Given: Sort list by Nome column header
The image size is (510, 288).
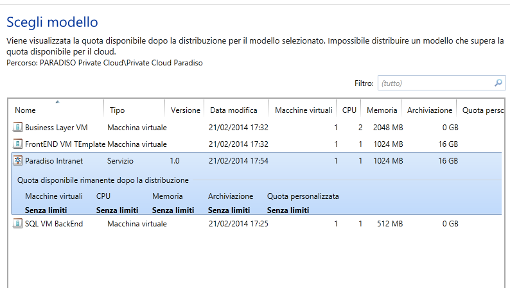Looking at the screenshot, I should tap(26, 110).
